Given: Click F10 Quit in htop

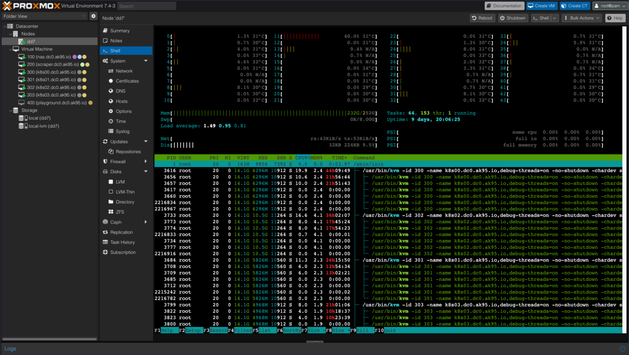Looking at the screenshot, I should [x=385, y=330].
